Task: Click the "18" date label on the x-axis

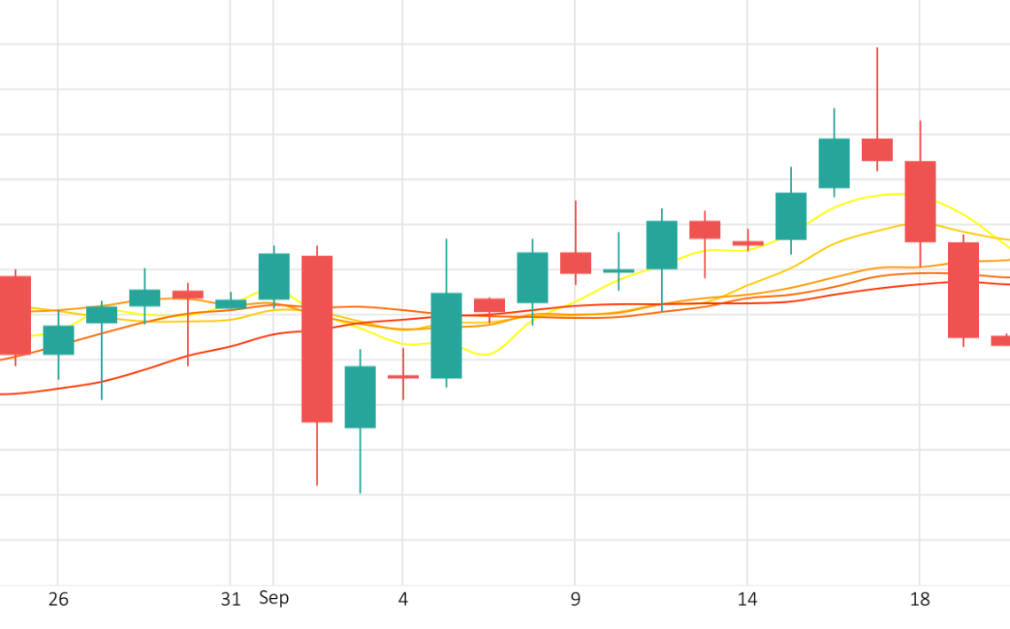Action: (921, 600)
